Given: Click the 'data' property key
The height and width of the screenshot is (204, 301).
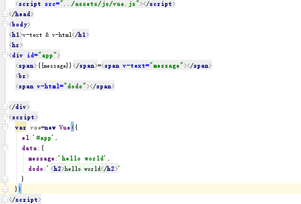Looking at the screenshot, I should pyautogui.click(x=29, y=148).
